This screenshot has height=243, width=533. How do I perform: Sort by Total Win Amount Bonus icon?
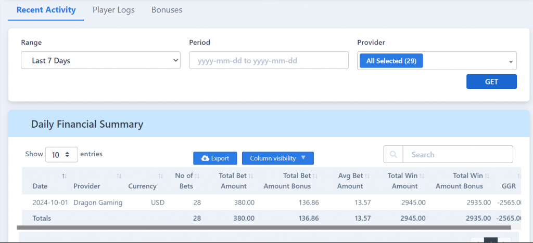pyautogui.click(x=487, y=176)
